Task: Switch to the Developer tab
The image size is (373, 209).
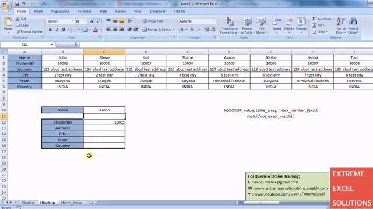Action: (x=157, y=12)
